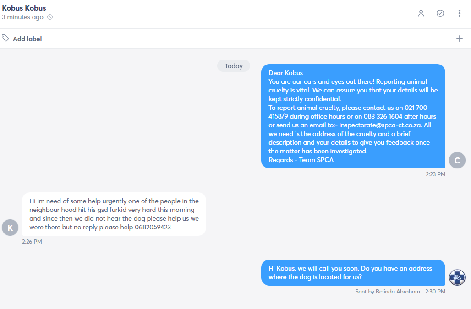Open the three-dot more options menu
Screen dimensions: 471x309
click(459, 13)
